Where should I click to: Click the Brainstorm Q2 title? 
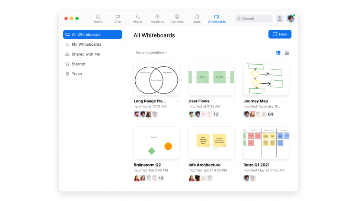click(147, 165)
